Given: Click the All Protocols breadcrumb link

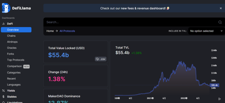Looking at the screenshot, I should click(67, 31).
